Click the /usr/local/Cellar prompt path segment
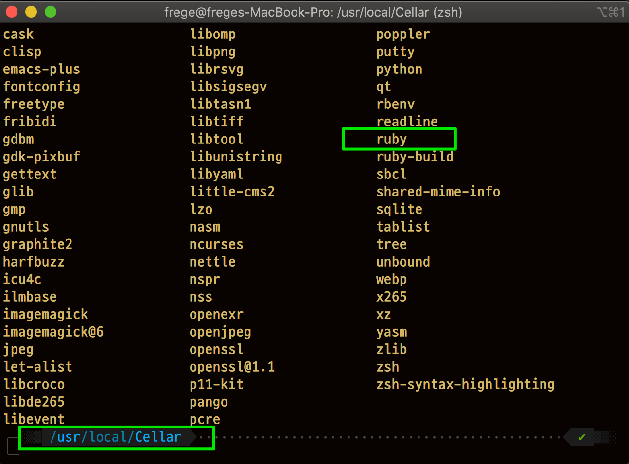Image resolution: width=629 pixels, height=464 pixels. pos(116,437)
